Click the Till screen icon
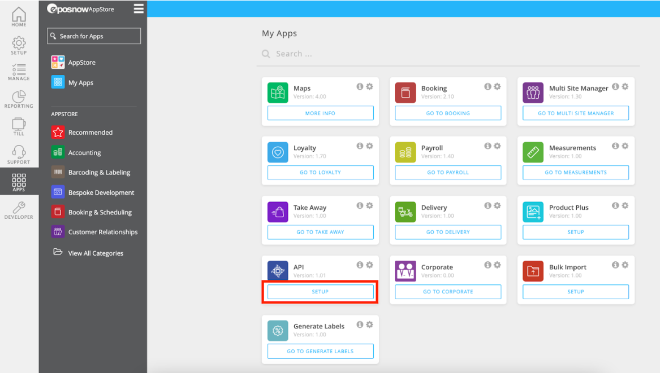 (19, 124)
